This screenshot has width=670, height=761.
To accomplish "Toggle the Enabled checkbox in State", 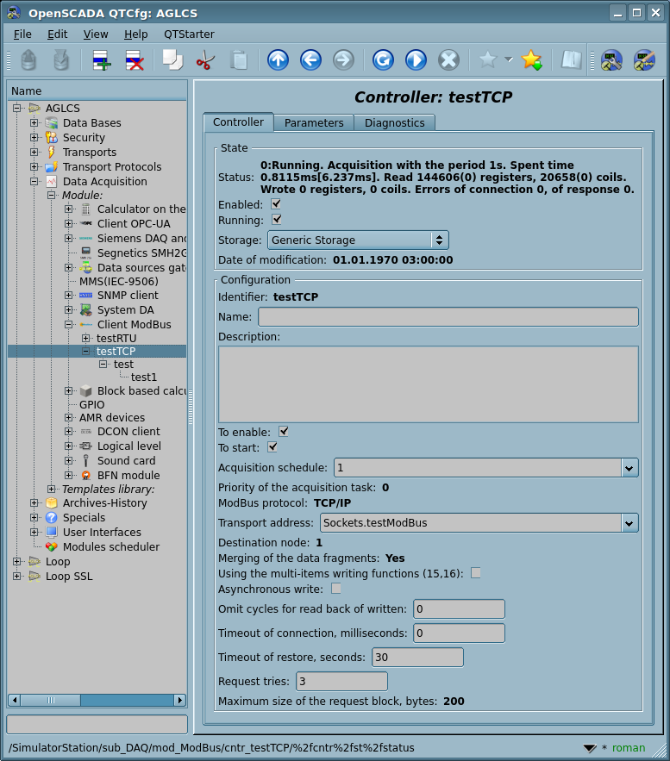I will click(276, 204).
